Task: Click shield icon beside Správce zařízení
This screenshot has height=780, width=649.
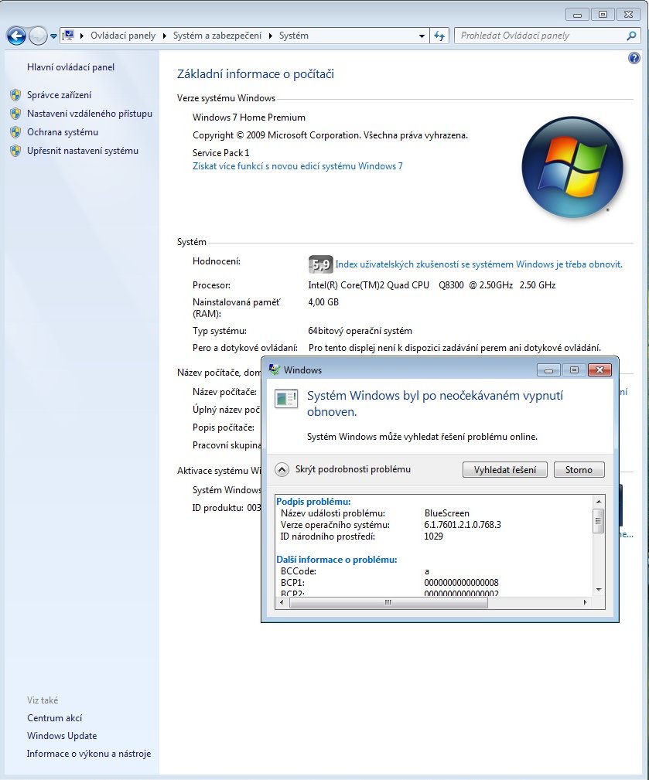Action: point(15,95)
